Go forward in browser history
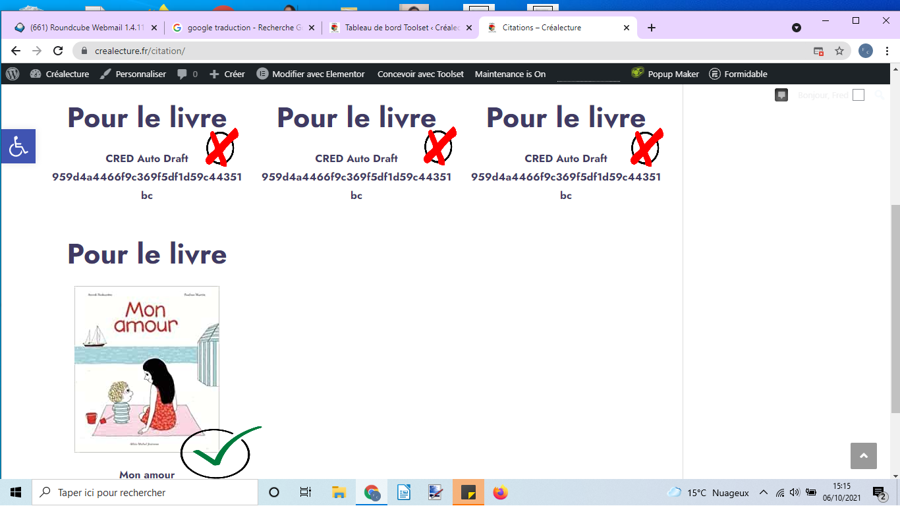The width and height of the screenshot is (900, 506). click(37, 51)
